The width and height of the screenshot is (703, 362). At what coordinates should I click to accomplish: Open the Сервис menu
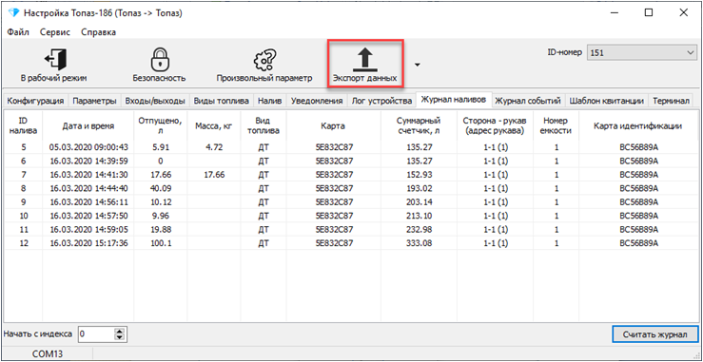pyautogui.click(x=54, y=31)
